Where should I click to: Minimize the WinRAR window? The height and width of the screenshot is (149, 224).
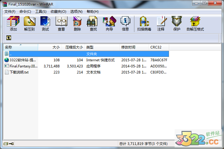tap(196, 3)
